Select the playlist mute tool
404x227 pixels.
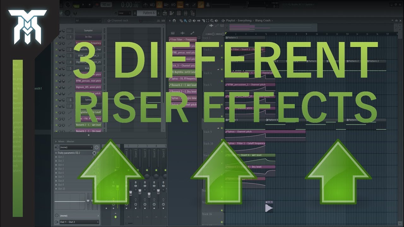tap(194, 20)
